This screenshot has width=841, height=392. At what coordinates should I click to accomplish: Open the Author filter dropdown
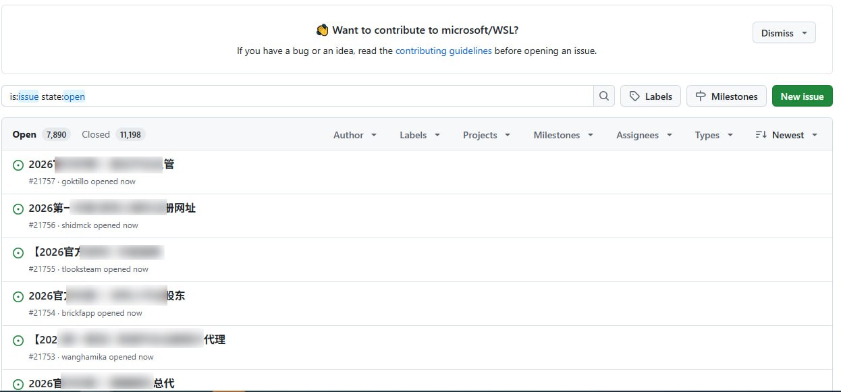[354, 134]
